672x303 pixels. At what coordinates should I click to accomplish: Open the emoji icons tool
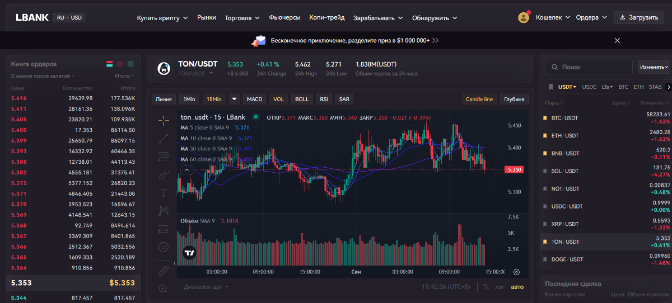click(164, 246)
